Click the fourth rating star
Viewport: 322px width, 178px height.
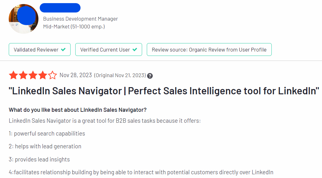click(x=43, y=75)
